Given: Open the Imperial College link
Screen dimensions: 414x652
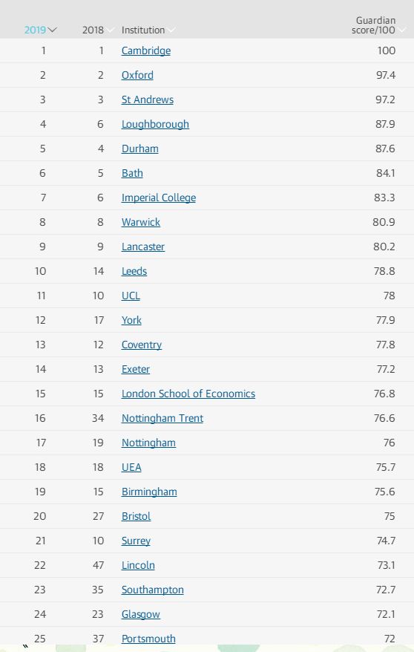Looking at the screenshot, I should (158, 198).
